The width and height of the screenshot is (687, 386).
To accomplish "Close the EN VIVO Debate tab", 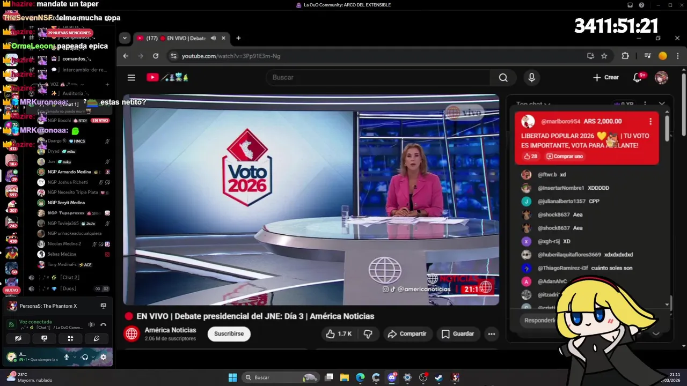I will (223, 38).
